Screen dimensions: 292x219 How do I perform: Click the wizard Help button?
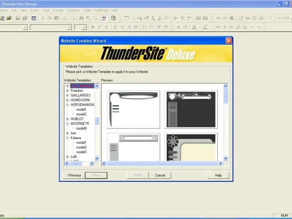tap(218, 175)
